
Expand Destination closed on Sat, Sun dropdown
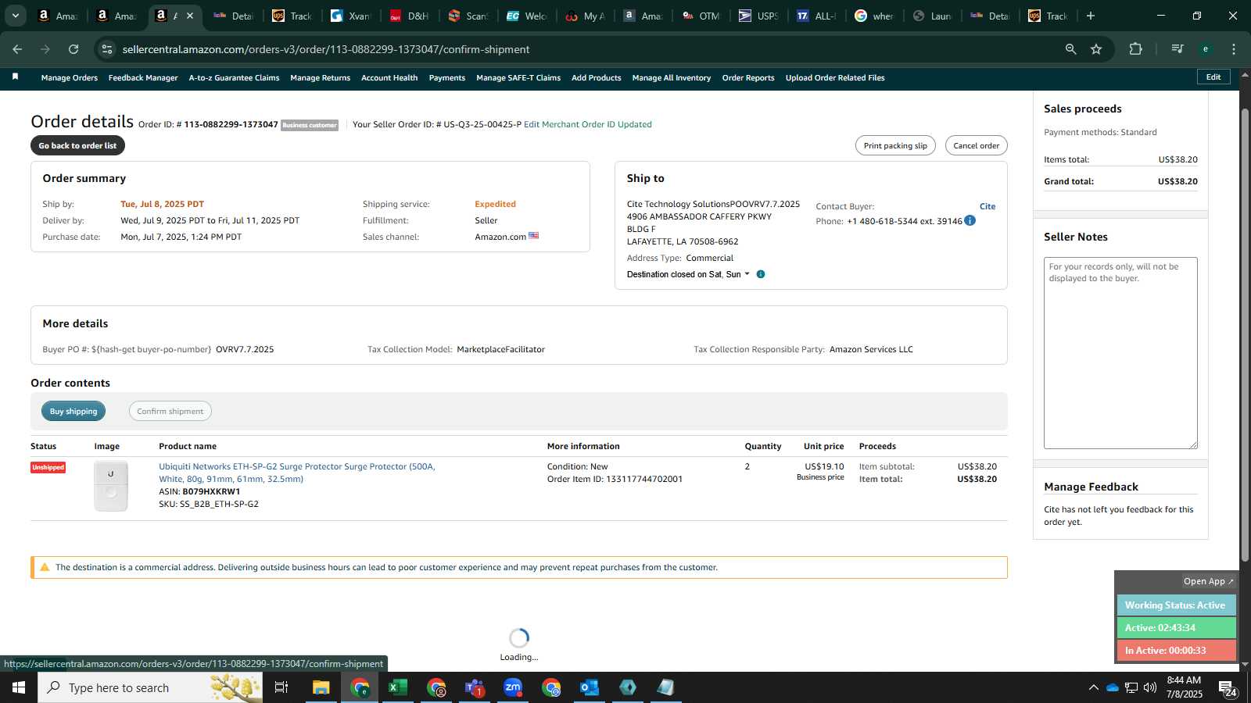[x=688, y=274]
